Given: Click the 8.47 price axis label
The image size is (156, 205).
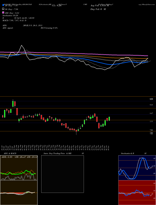Looking at the screenshot, I should [x=151, y=113].
